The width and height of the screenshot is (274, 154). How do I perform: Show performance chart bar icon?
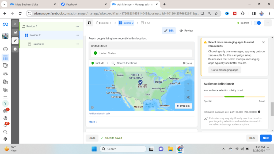tap(15, 32)
